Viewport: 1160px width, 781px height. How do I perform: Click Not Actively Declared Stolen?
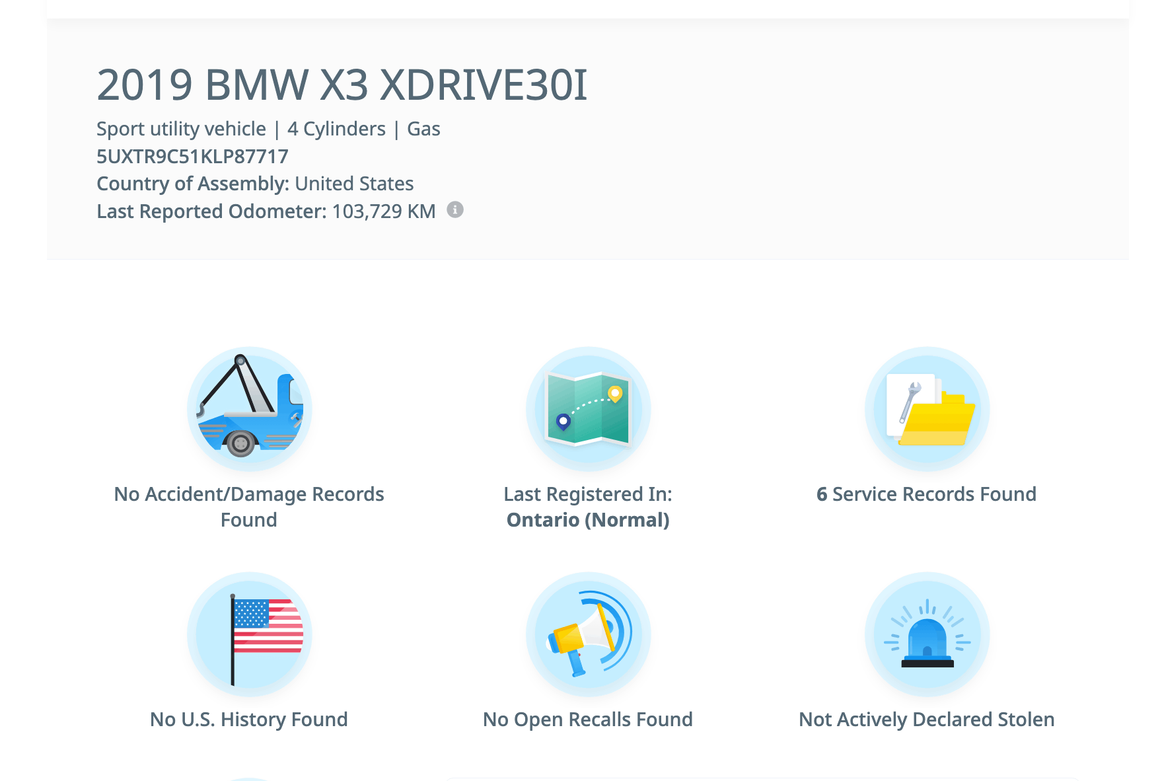927,720
